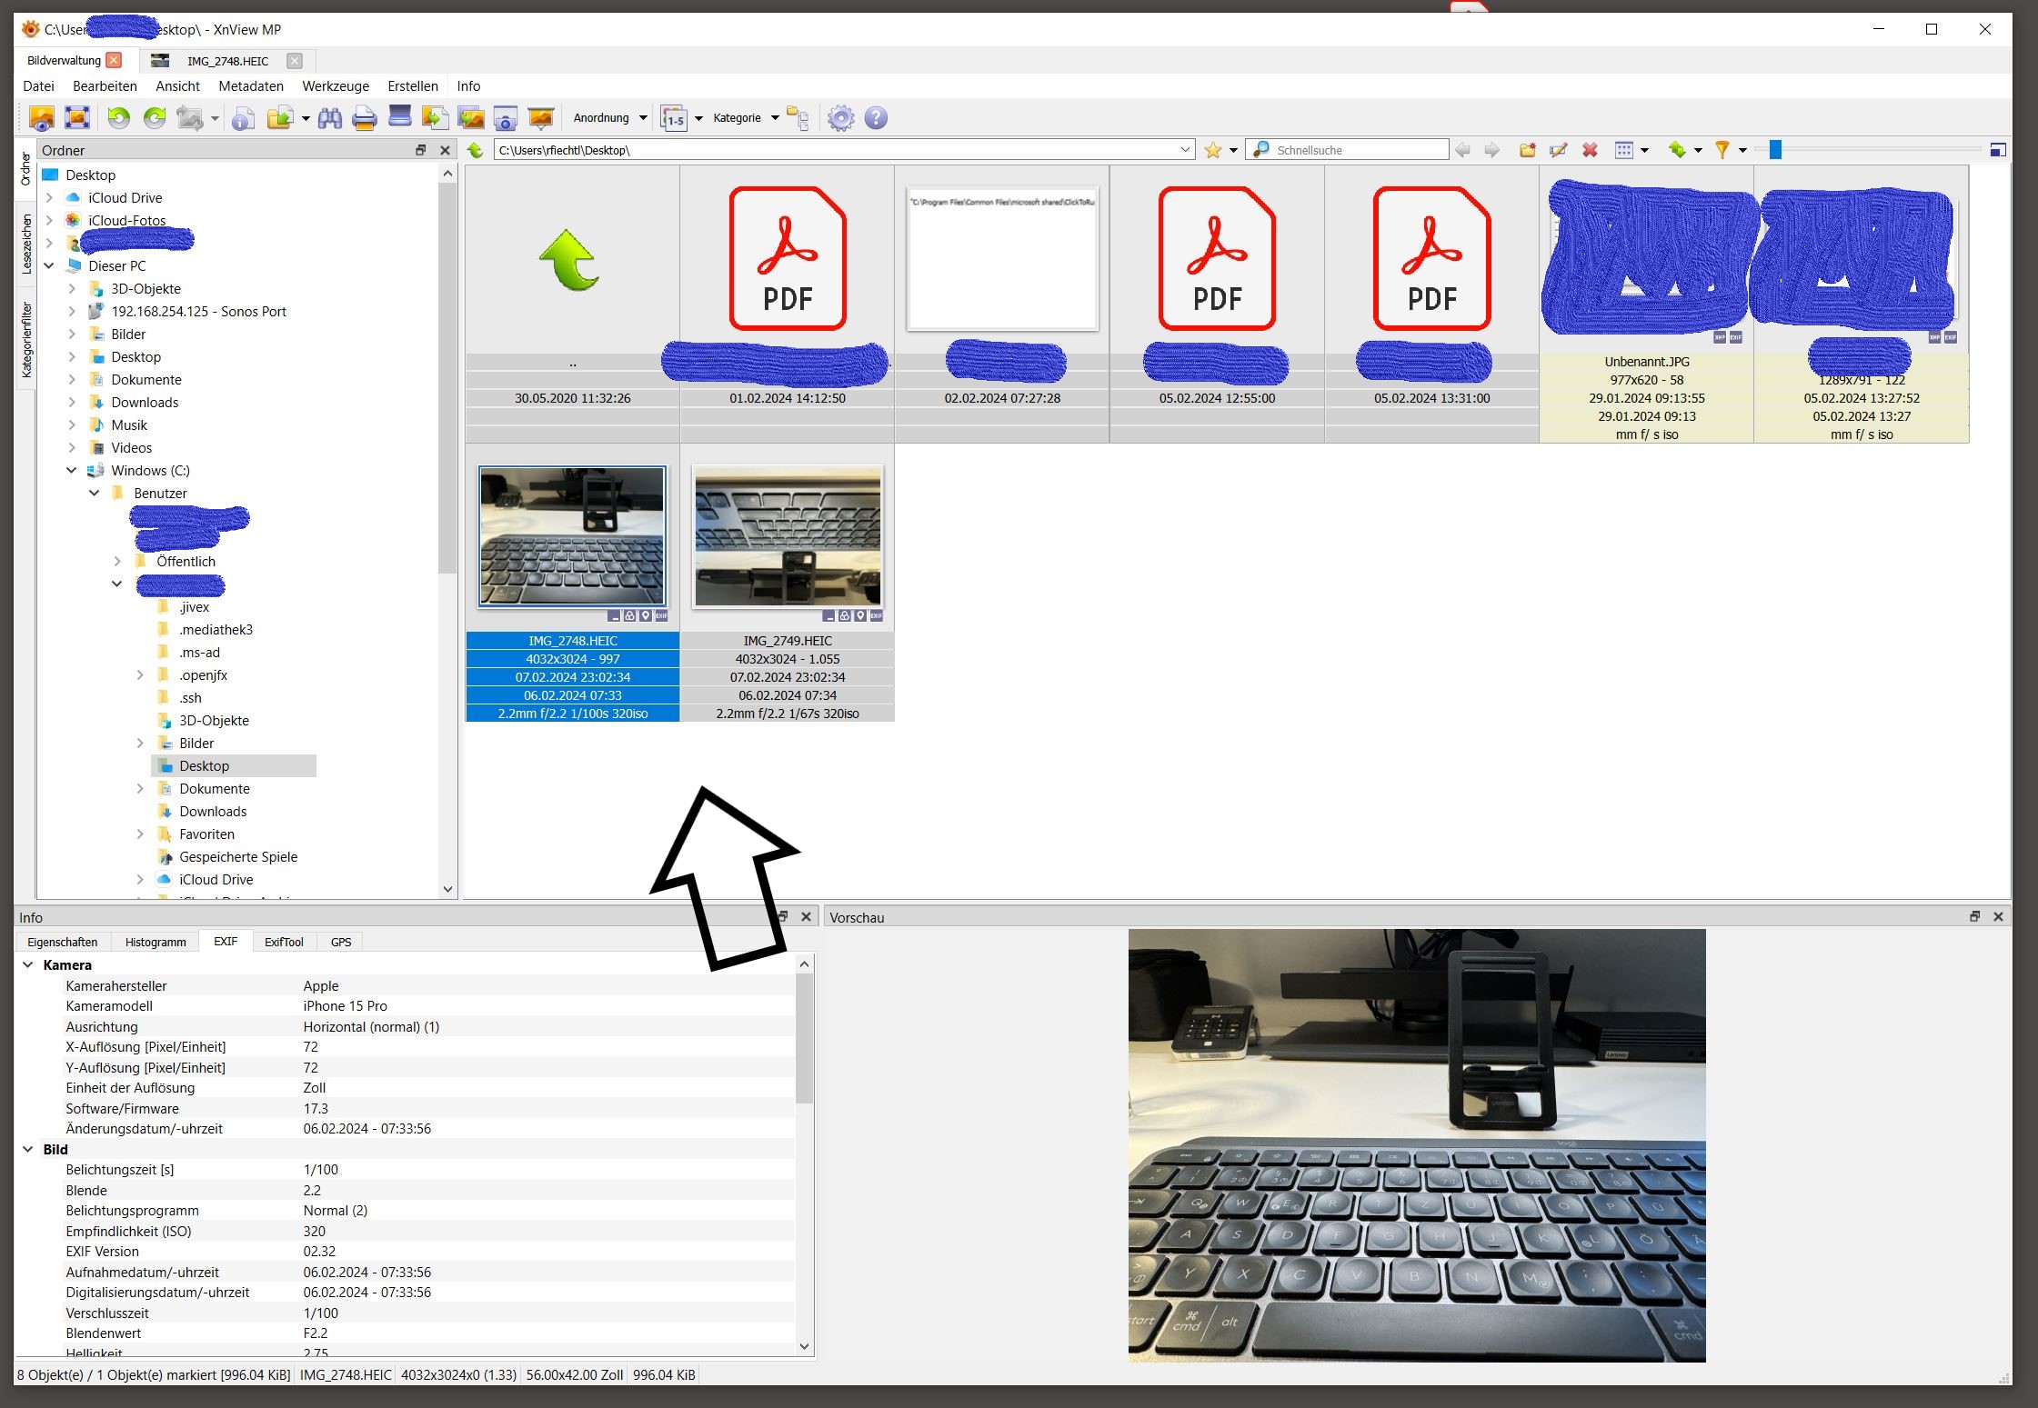Click the fullscreen view toolbar icon
The width and height of the screenshot is (2038, 1408).
pos(77,118)
